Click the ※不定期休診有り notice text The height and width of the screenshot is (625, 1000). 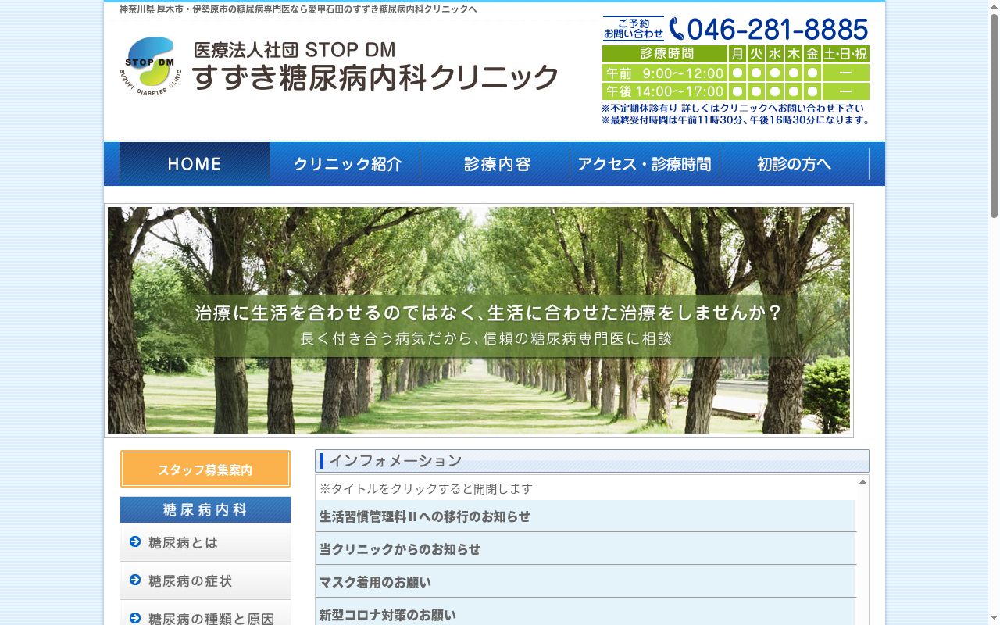coord(733,109)
